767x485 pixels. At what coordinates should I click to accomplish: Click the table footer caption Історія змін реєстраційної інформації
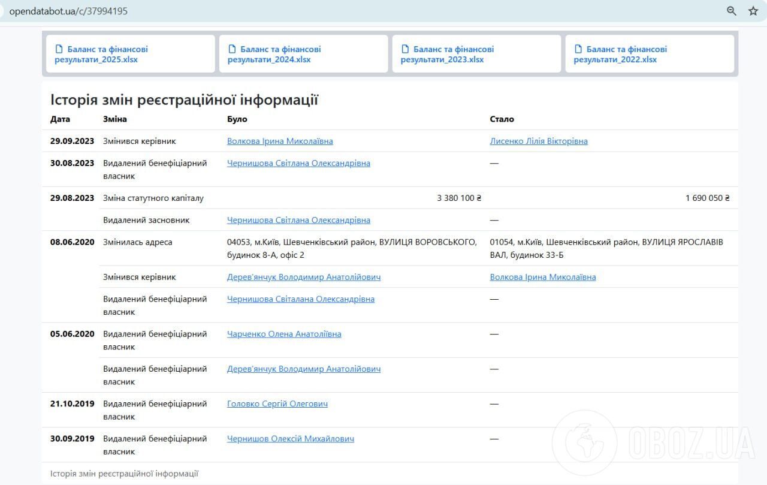tap(125, 474)
